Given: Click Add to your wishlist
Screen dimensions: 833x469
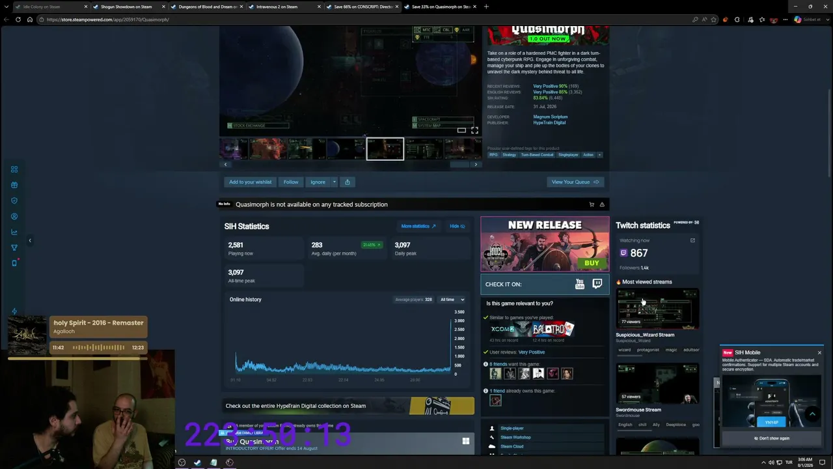Looking at the screenshot, I should pos(250,182).
